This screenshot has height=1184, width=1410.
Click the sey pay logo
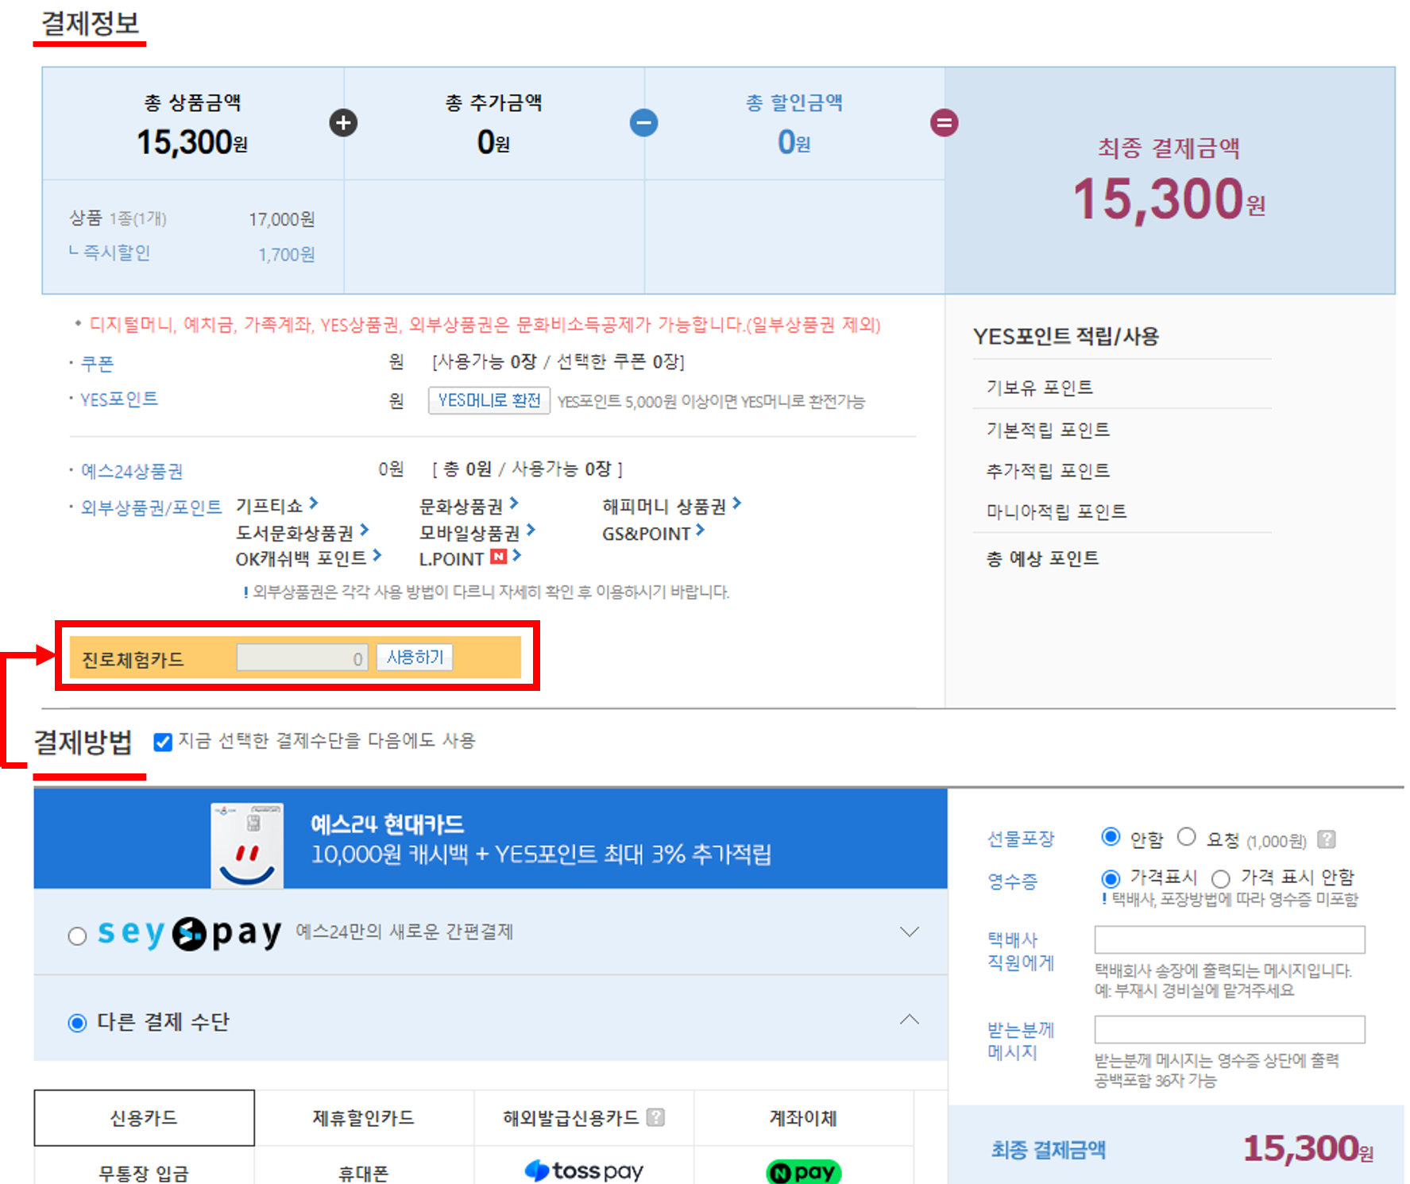click(189, 933)
